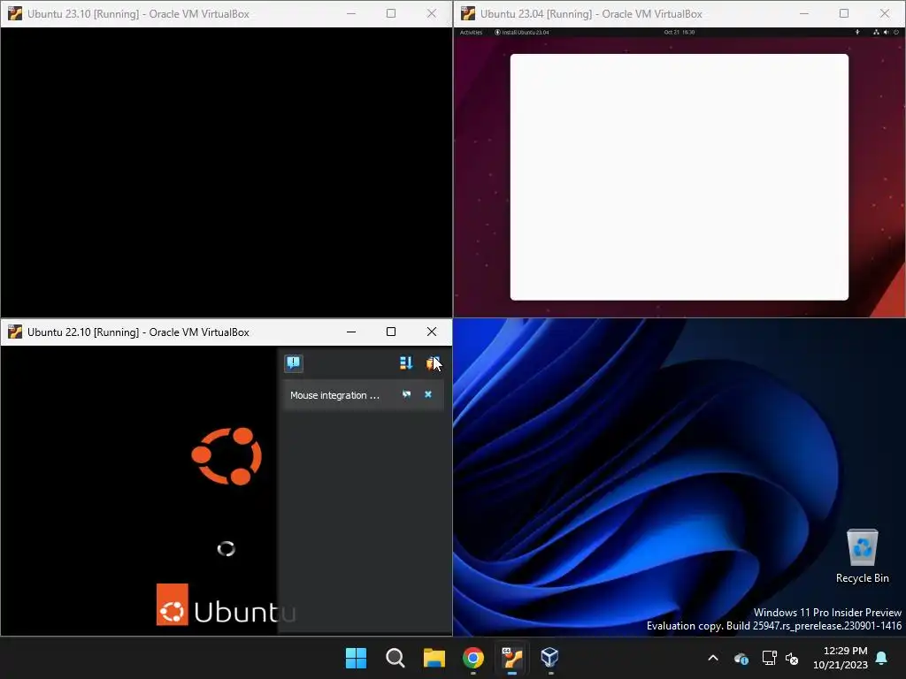Click the Ubuntu 23.04 window VirtualBox title icon
The height and width of the screenshot is (679, 906).
point(468,13)
